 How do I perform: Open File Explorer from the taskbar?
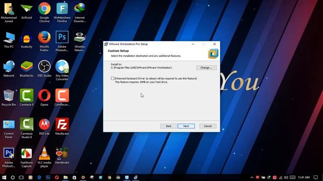pyautogui.click(x=66, y=177)
